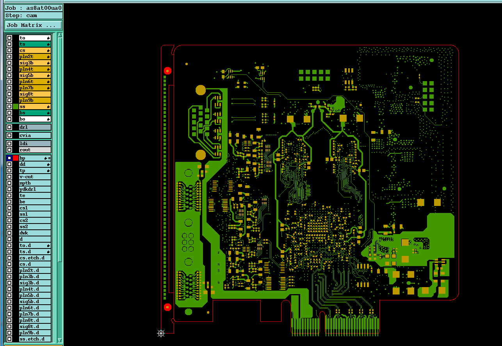Toggle display checkbox for layer ts
The width and height of the screenshot is (502, 346).
(x=9, y=44)
